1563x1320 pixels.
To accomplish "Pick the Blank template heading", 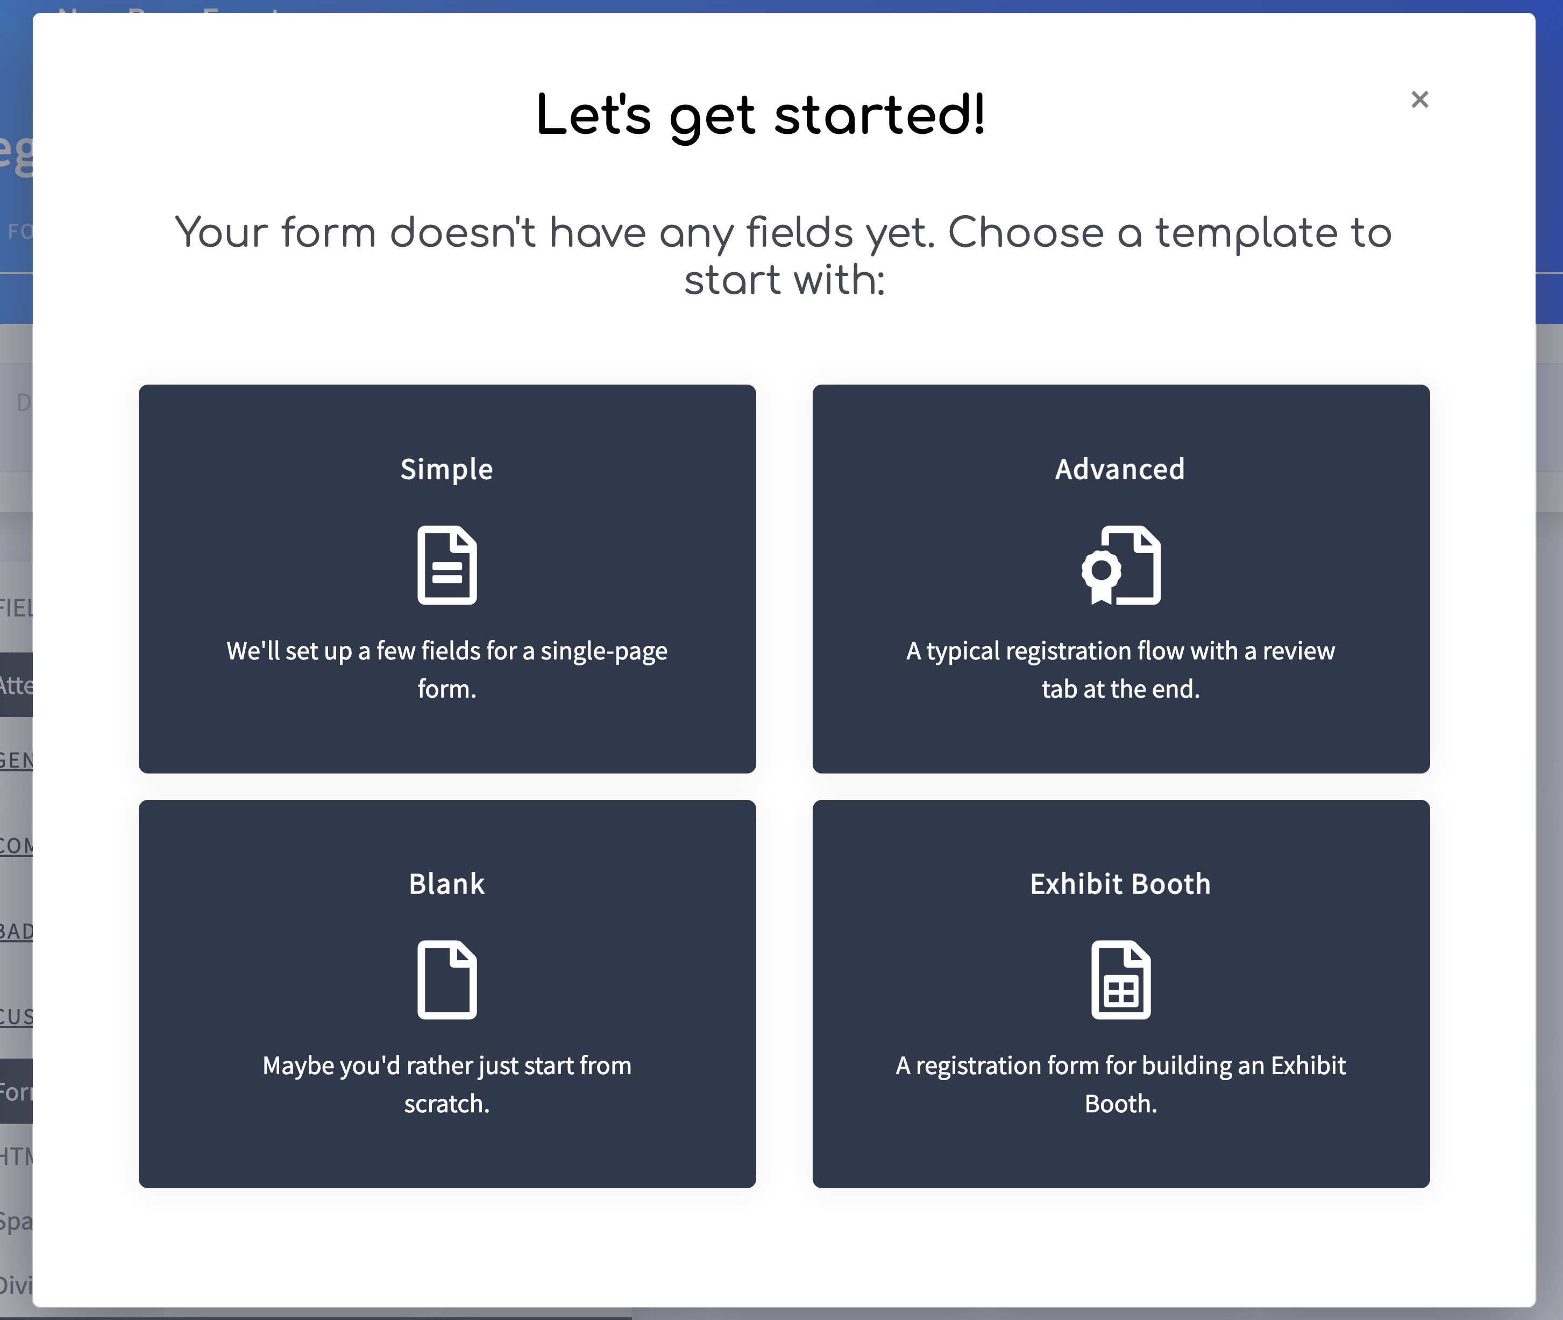I will coord(446,884).
